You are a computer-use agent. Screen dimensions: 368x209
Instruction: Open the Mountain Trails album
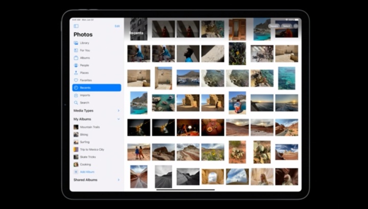point(89,127)
